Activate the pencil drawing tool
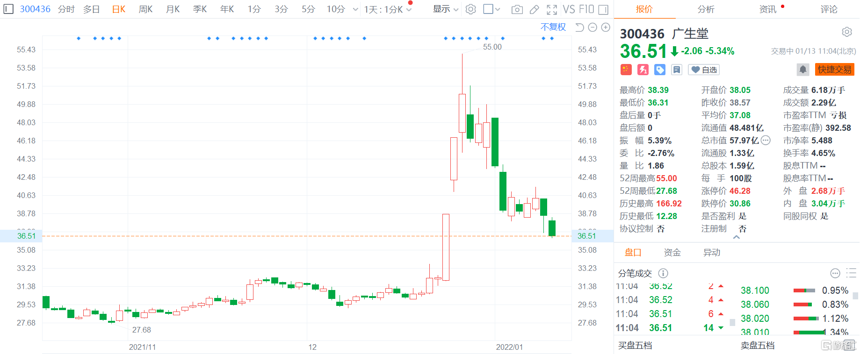The width and height of the screenshot is (860, 354). 534,9
